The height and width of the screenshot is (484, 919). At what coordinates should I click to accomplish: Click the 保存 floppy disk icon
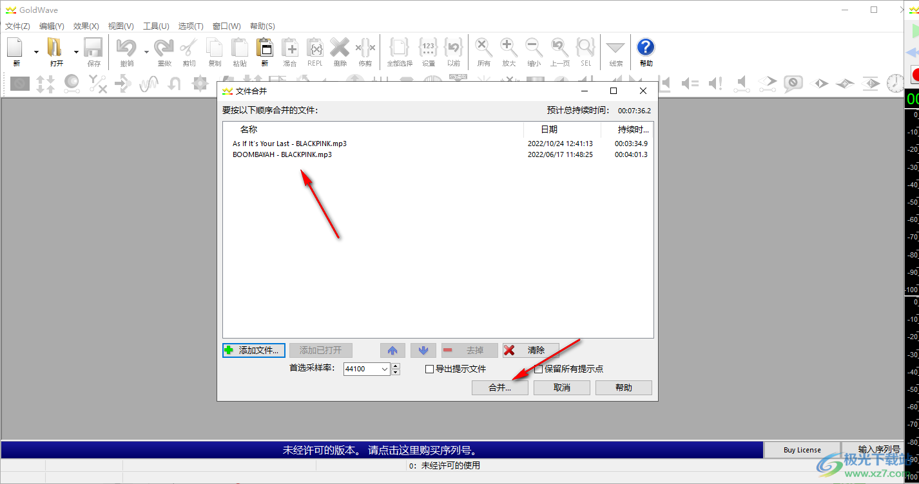coord(93,48)
